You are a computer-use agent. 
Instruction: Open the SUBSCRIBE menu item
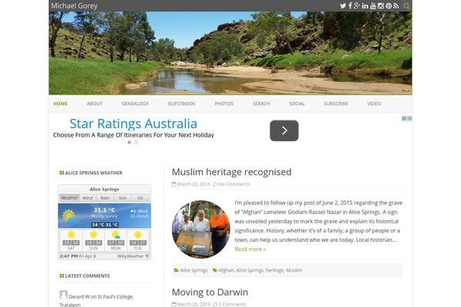click(336, 104)
